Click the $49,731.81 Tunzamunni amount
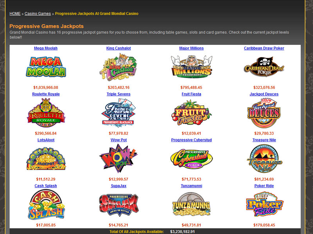313x234 pixels. pos(191,225)
